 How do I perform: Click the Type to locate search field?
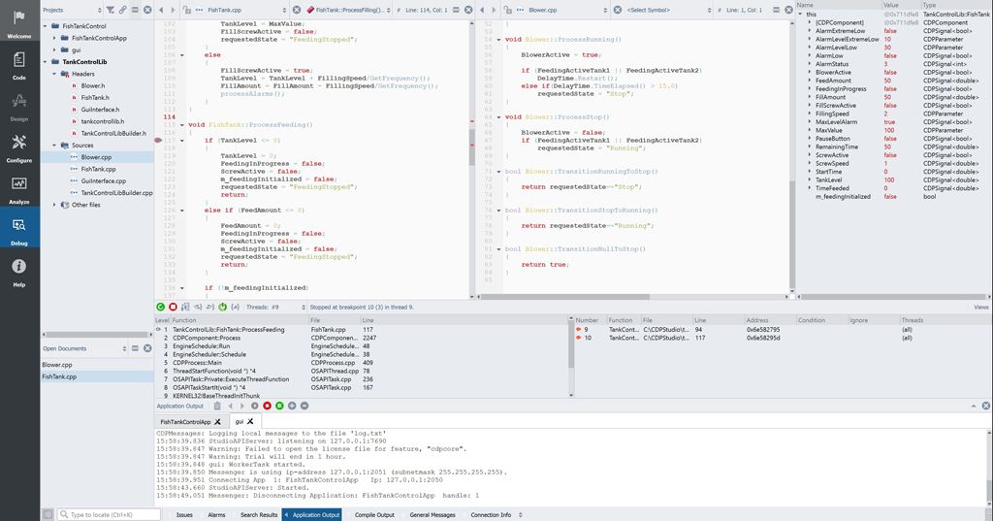tap(109, 514)
